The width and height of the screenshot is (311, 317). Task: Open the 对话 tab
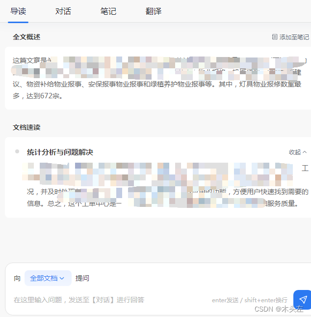pos(63,11)
